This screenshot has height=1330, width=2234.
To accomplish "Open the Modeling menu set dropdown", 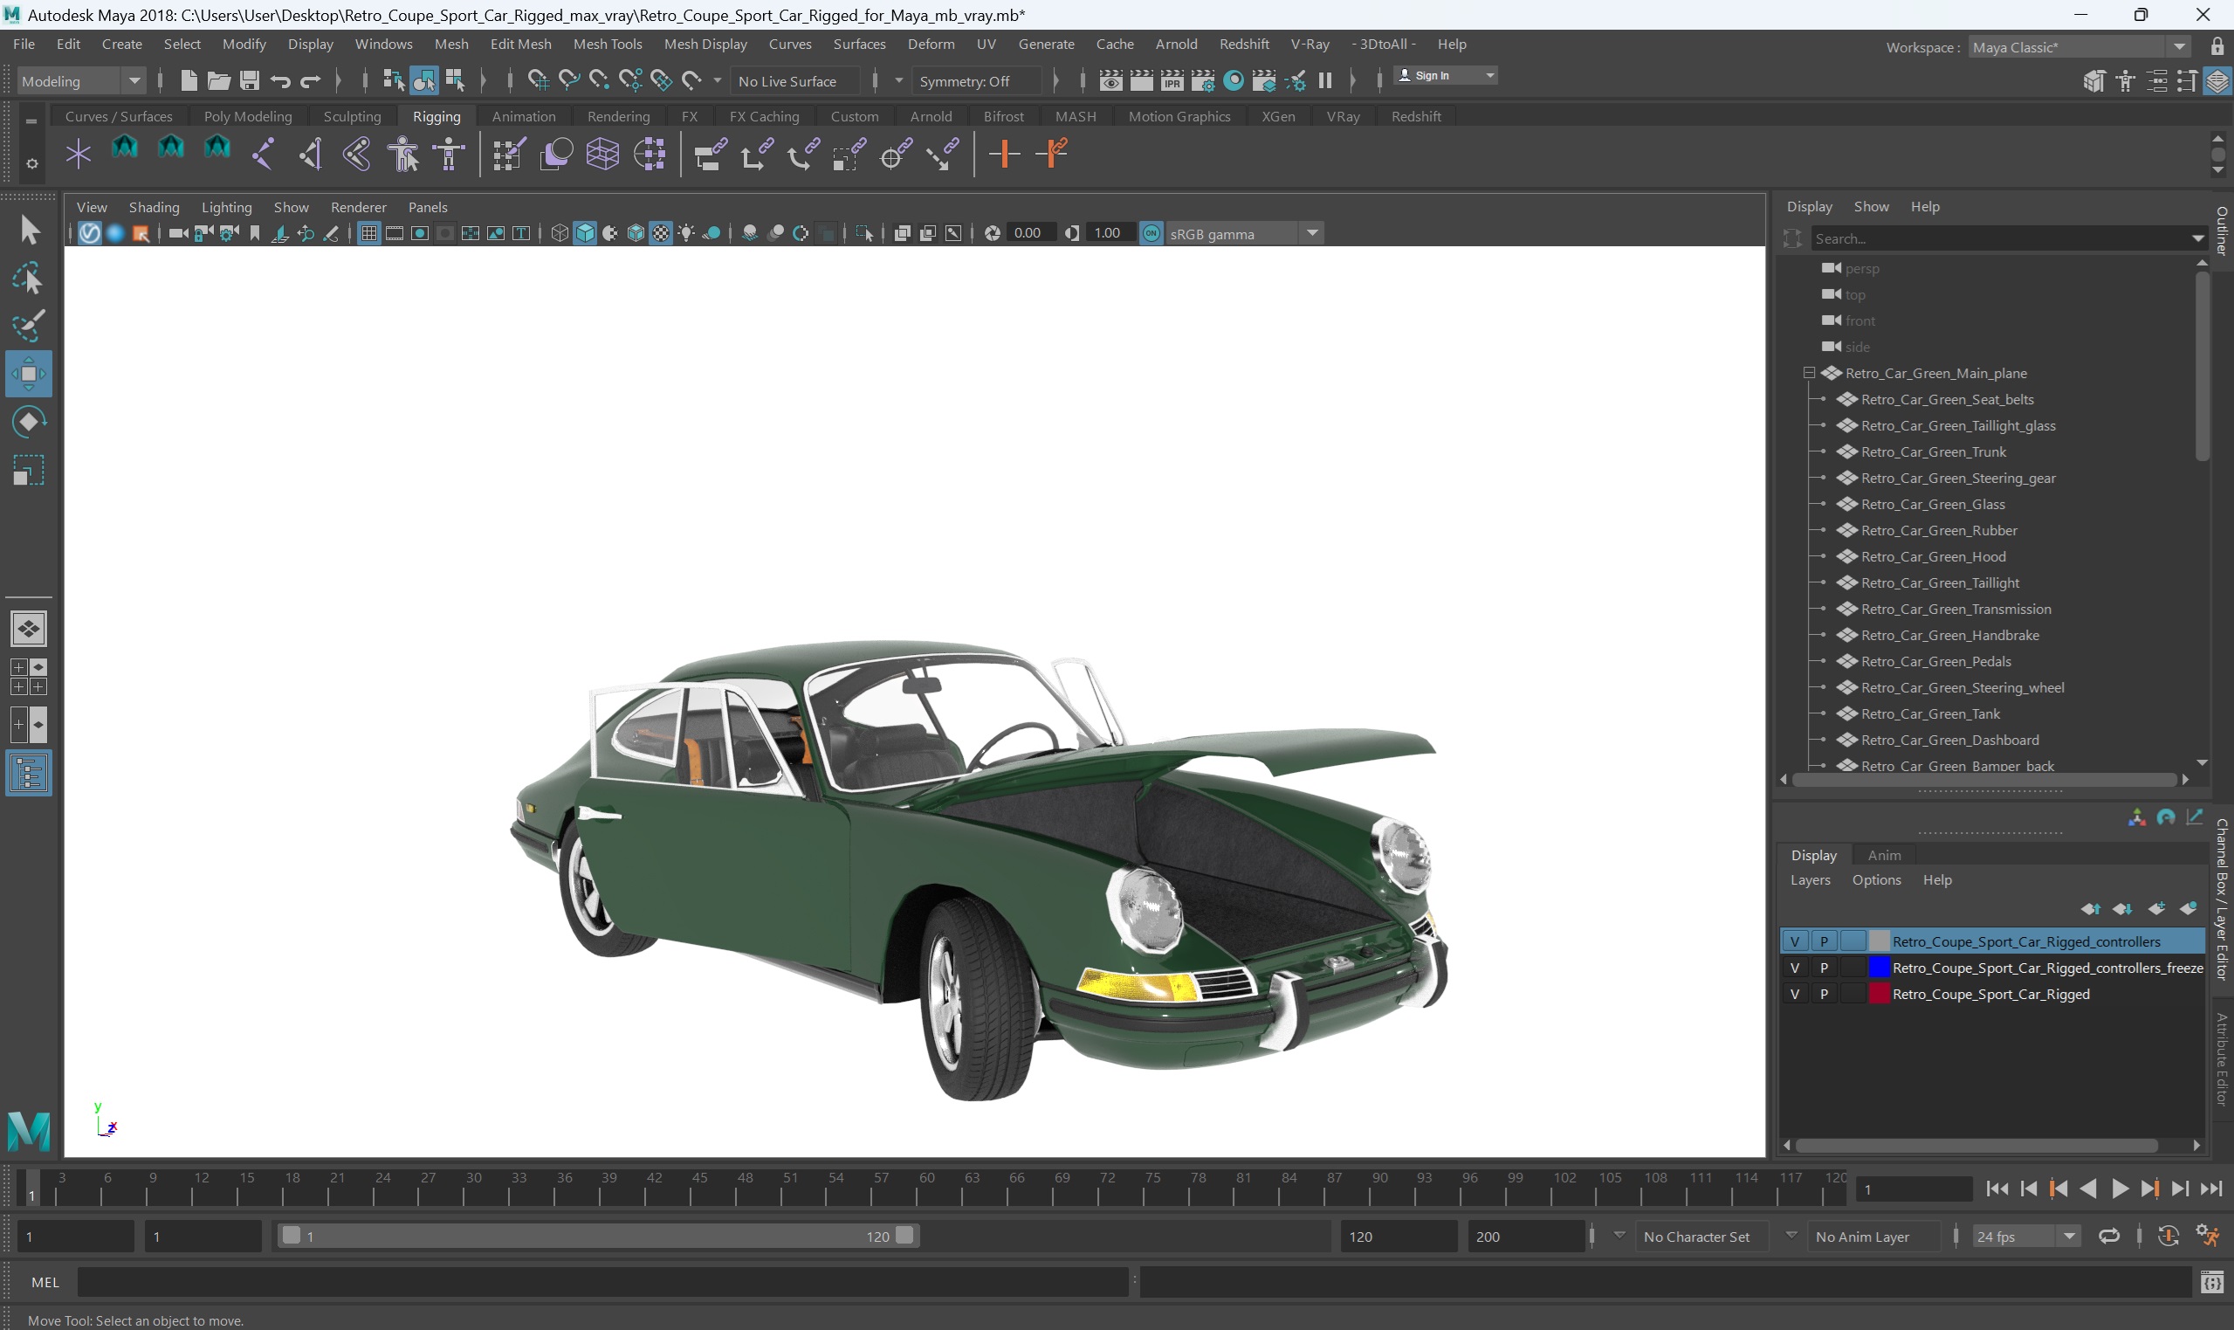I will pyautogui.click(x=81, y=80).
